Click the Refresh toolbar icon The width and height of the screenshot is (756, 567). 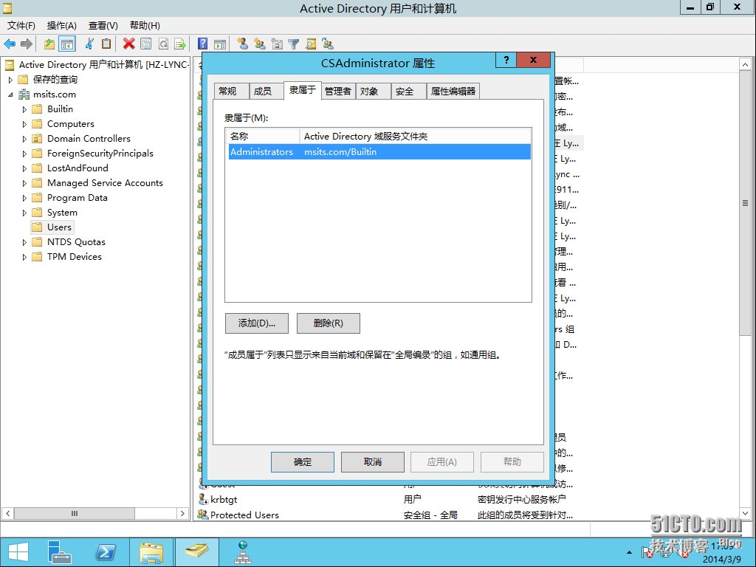tap(163, 44)
